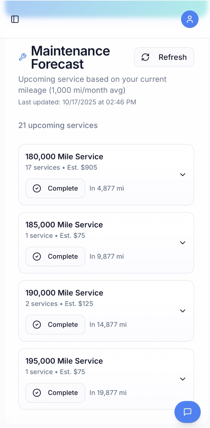Viewport: 210px width, 428px height.
Task: Expand the 190,000 Mile Service chevron
Action: point(183,311)
